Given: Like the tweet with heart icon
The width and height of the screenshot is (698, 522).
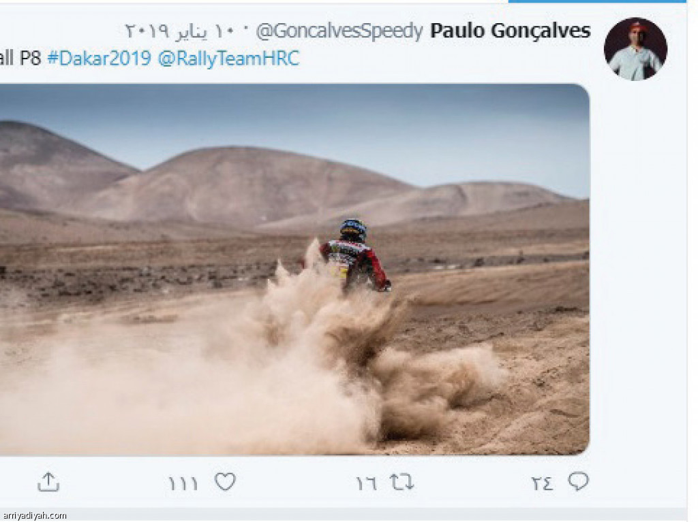Looking at the screenshot, I should point(225,482).
